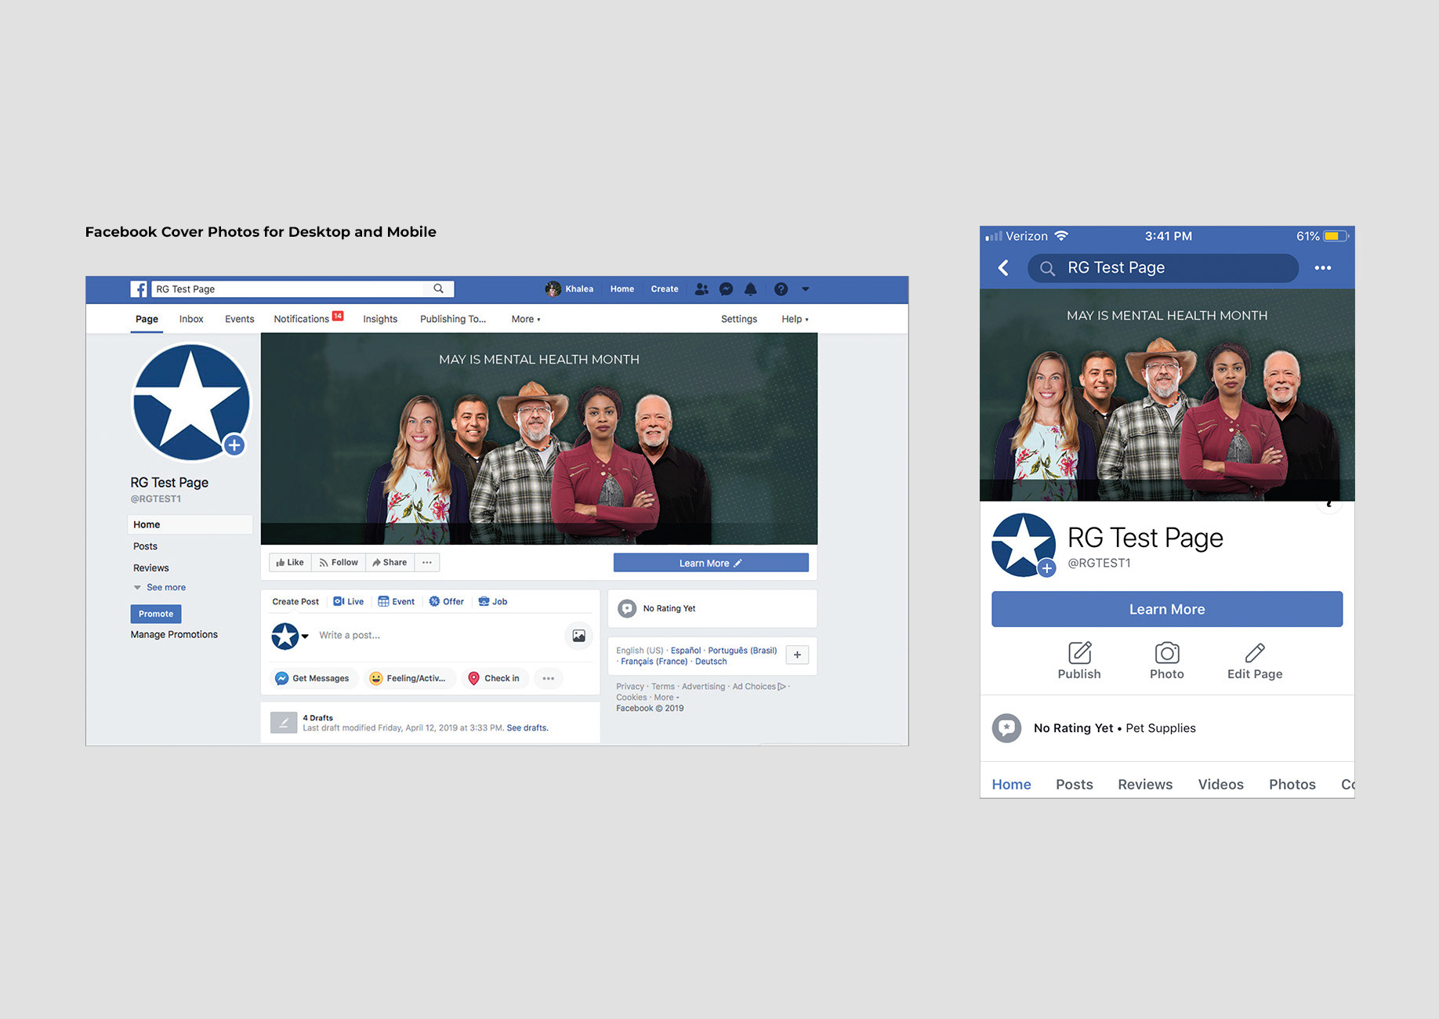This screenshot has height=1019, width=1439.
Task: Tap the mobile Reviews tab
Action: point(1145,785)
